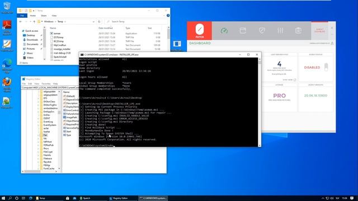Open Edit menu in Registry Editor
Screen dimensions: 358x201
tap(30, 84)
